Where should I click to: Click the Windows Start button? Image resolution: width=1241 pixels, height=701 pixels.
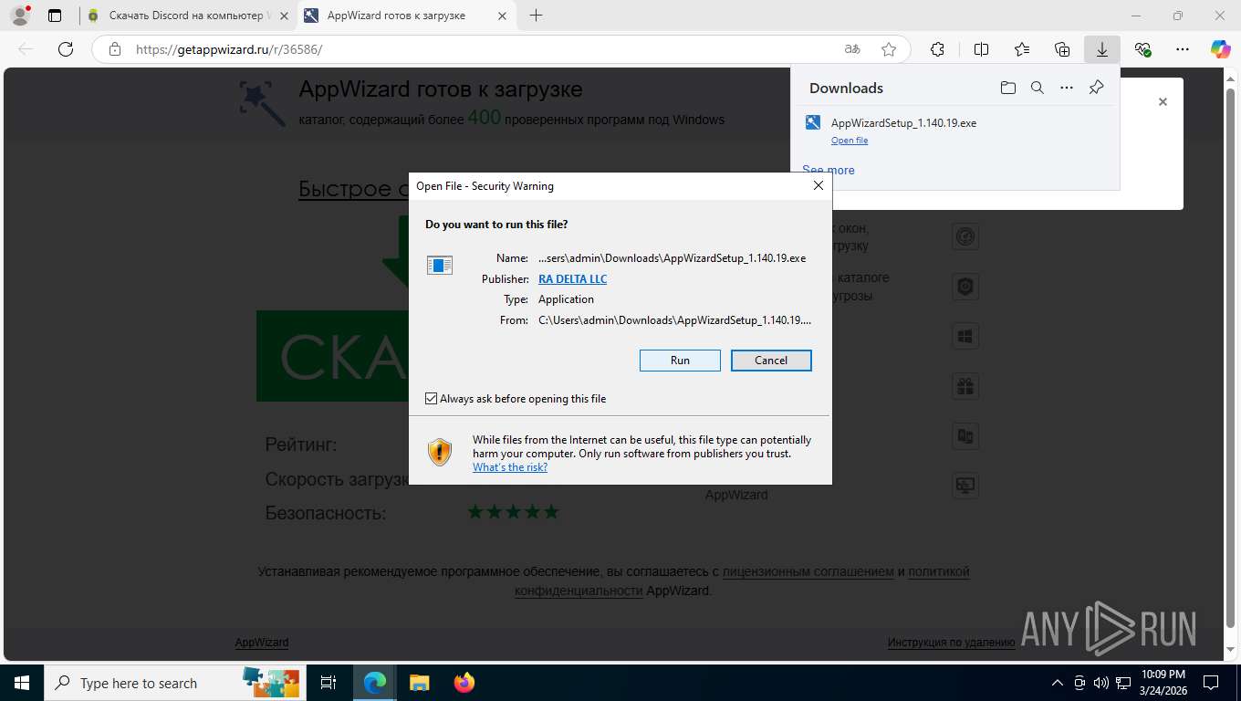coord(22,683)
